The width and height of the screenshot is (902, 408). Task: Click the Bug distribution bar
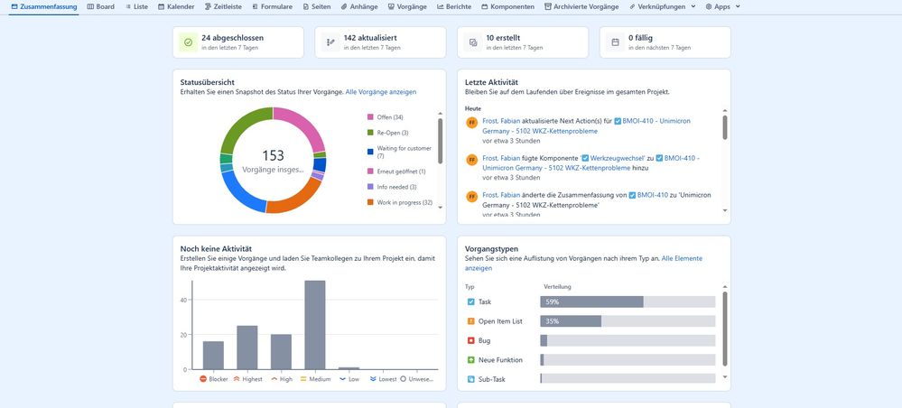(628, 340)
